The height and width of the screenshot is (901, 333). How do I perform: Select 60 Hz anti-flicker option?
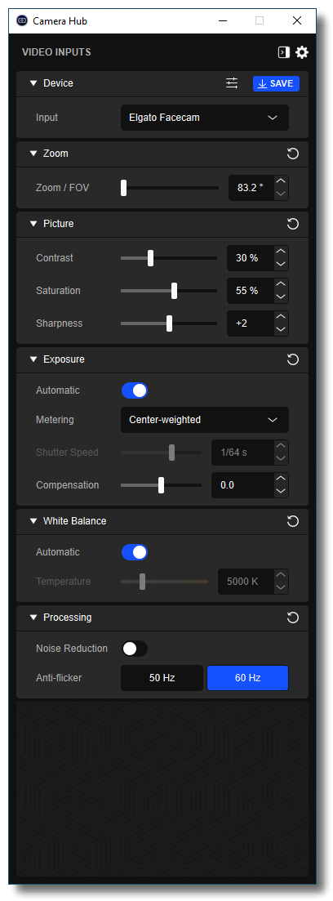tap(247, 678)
